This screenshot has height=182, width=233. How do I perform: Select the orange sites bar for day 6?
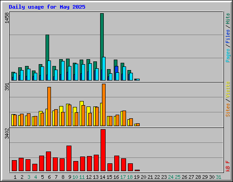49,106
